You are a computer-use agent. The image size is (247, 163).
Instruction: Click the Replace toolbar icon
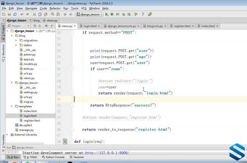coord(58,14)
